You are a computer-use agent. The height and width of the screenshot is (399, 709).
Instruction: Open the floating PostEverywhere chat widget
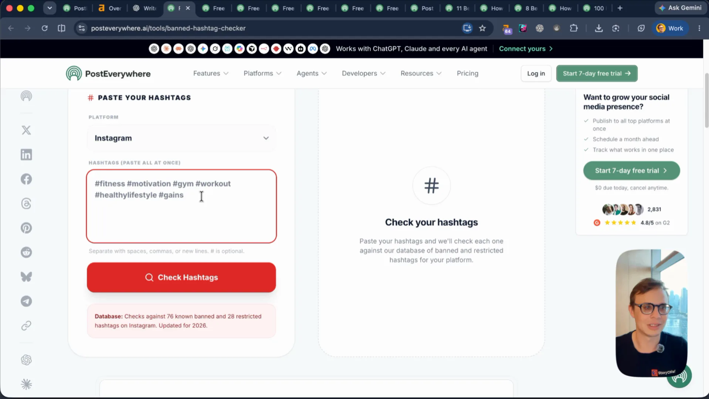(x=680, y=377)
